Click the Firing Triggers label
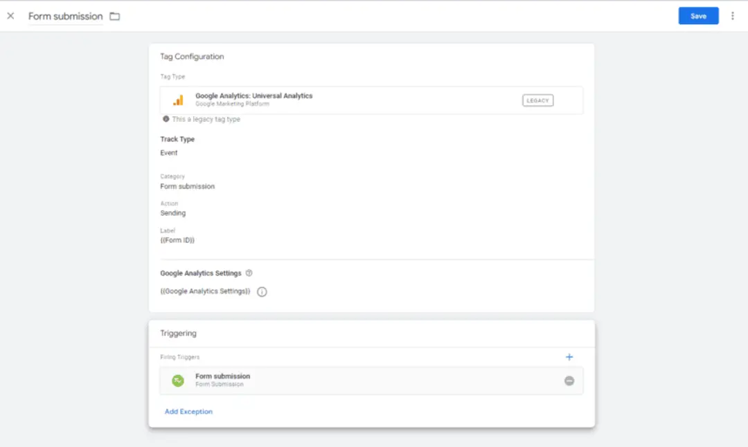The height and width of the screenshot is (447, 748). (180, 357)
